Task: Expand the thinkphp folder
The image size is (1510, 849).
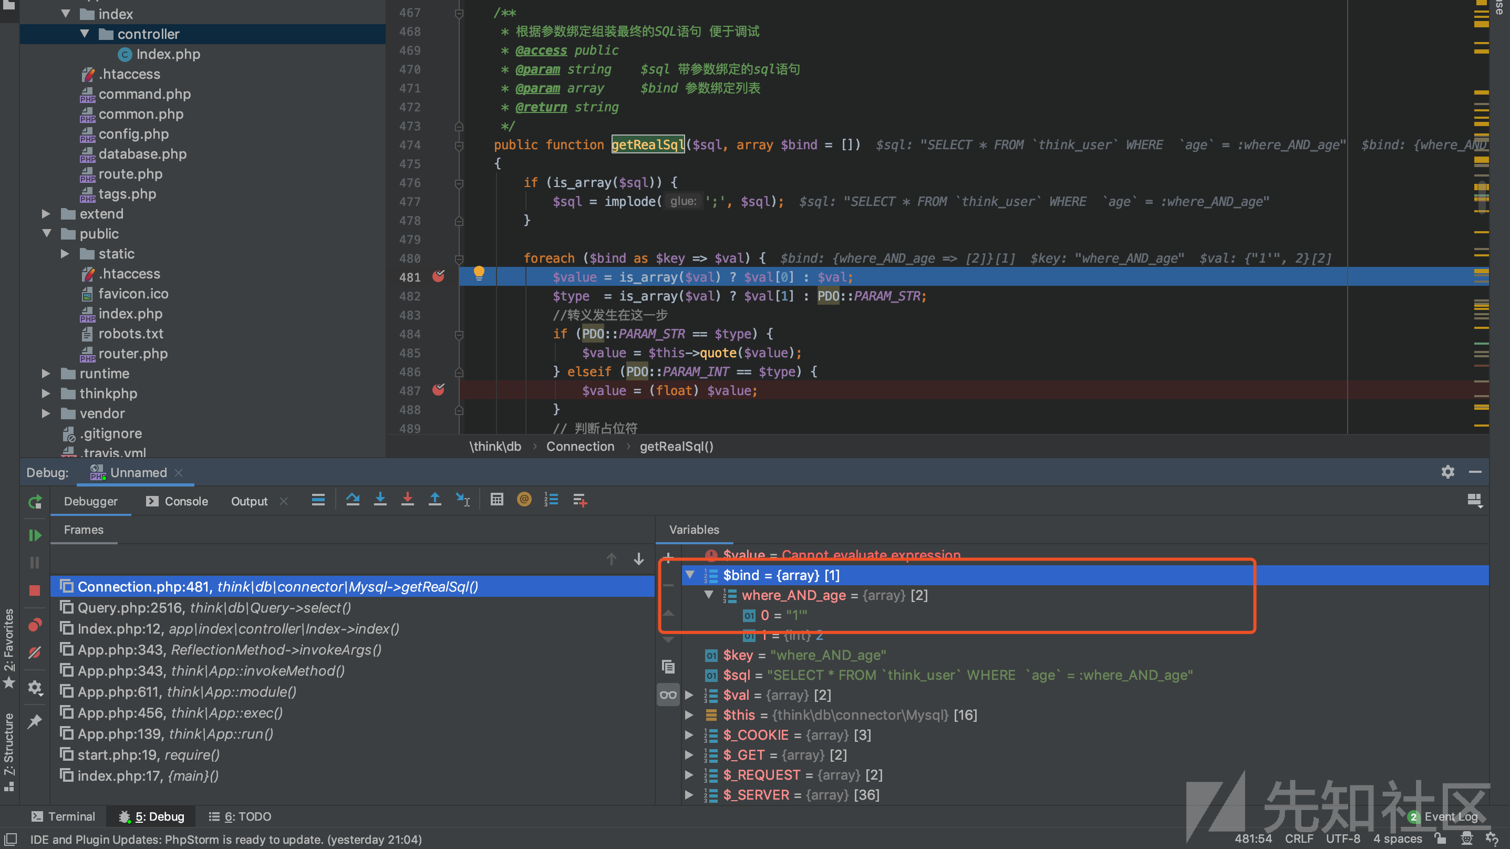Action: click(x=46, y=394)
